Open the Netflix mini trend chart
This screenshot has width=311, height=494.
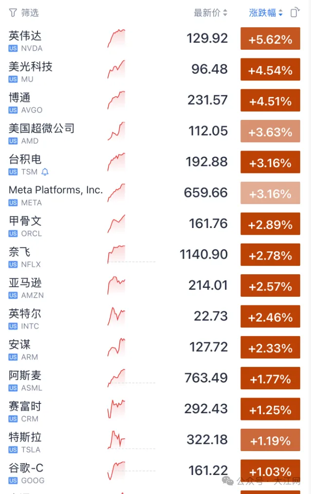116,254
